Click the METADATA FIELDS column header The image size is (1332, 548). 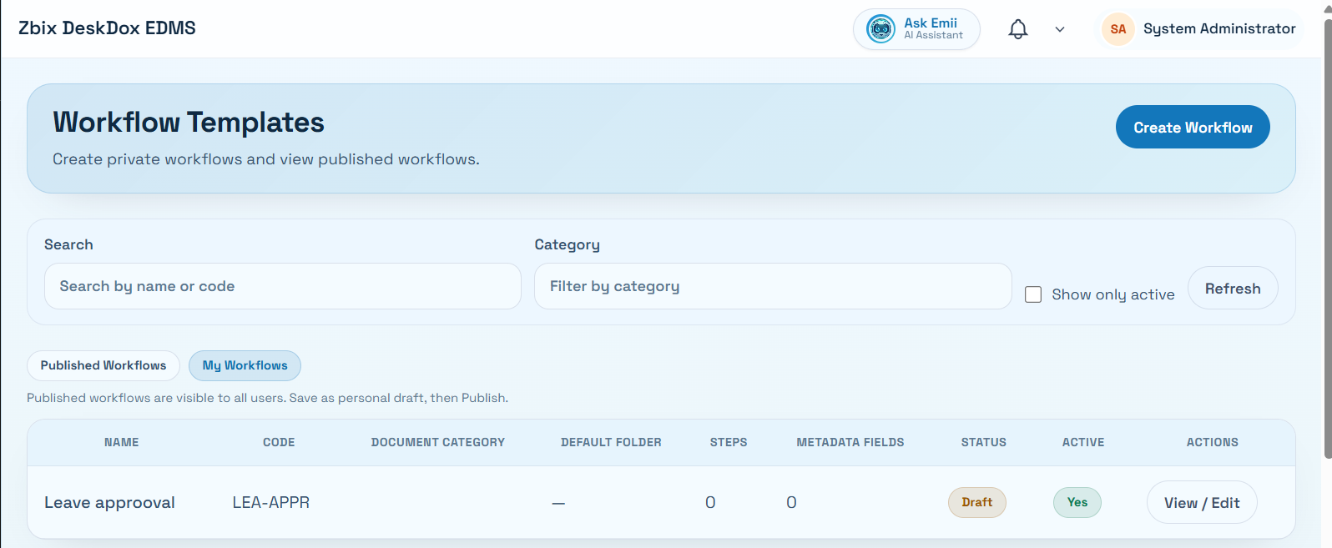point(850,442)
